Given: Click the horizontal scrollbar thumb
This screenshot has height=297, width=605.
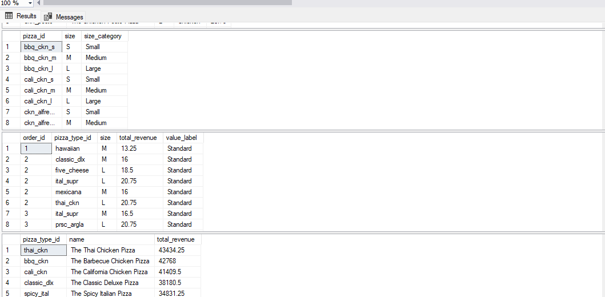Looking at the screenshot, I should (167, 3).
